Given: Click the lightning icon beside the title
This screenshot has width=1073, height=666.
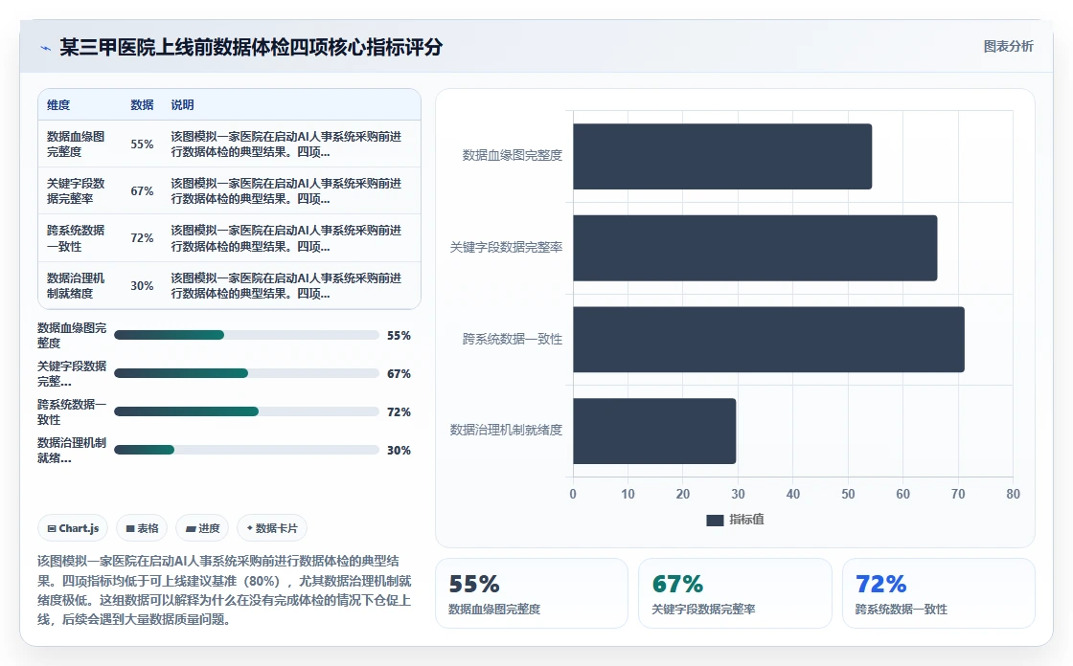Looking at the screenshot, I should 46,48.
